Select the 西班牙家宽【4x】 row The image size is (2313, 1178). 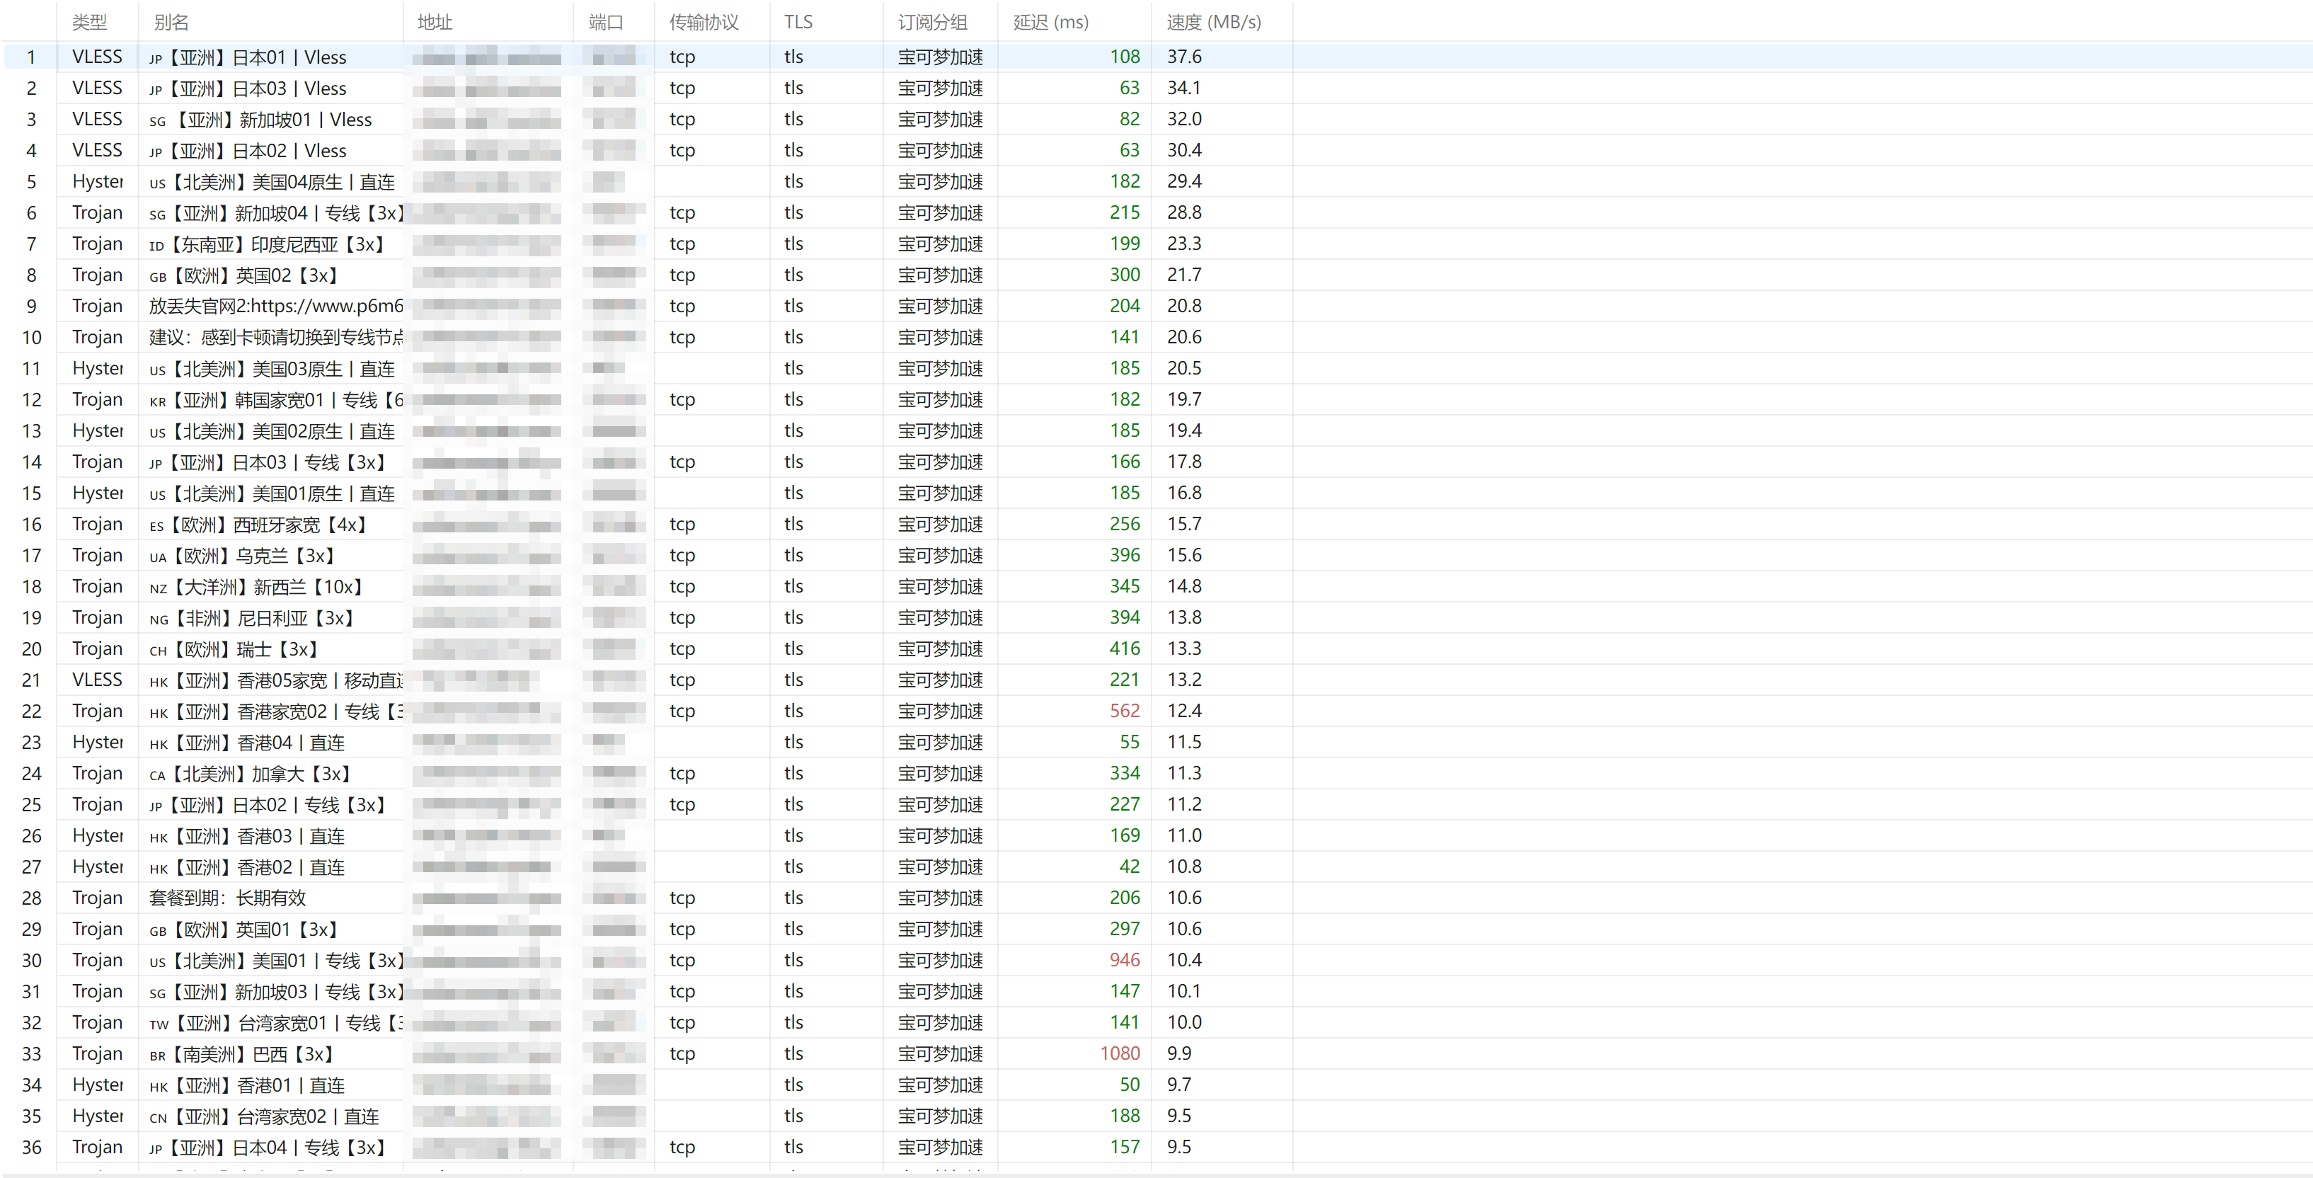coord(1156,523)
